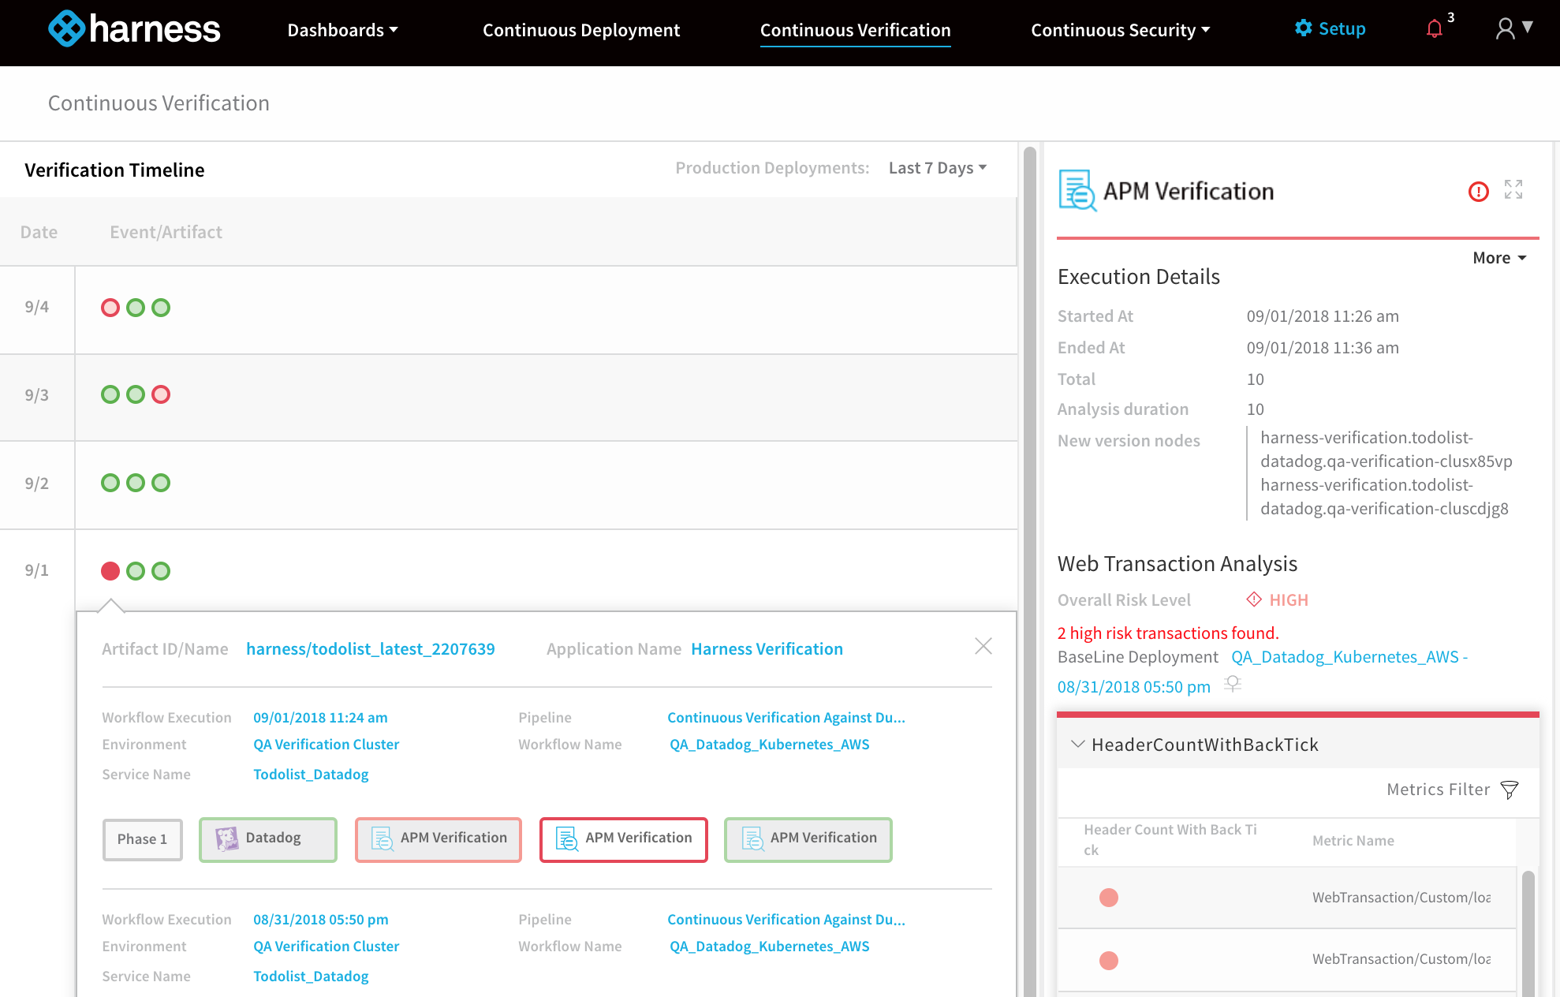
Task: Click the Phase 1 button
Action: click(x=143, y=840)
